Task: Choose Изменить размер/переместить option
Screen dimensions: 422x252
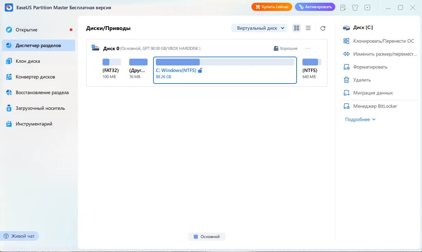Action: point(379,54)
